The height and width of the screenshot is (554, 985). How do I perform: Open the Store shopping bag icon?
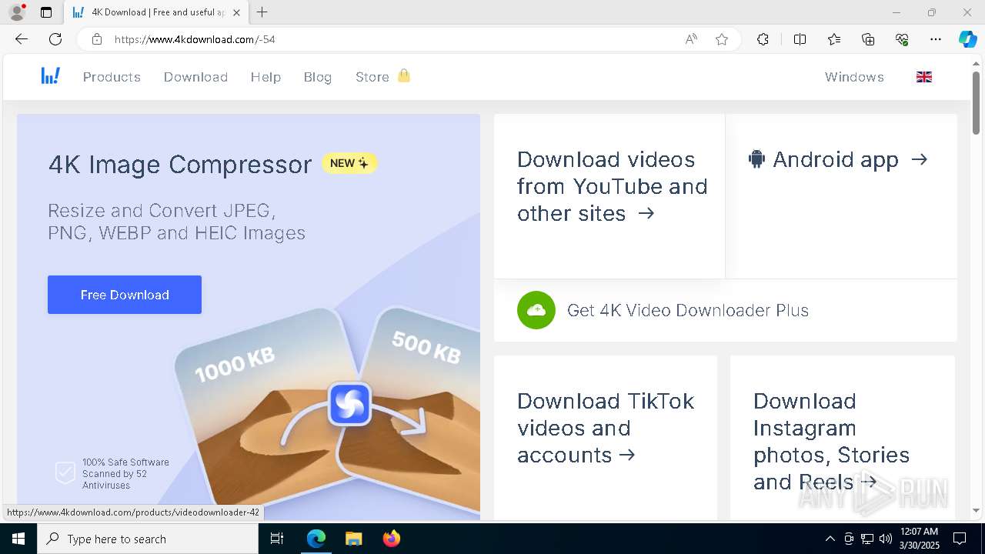[404, 75]
